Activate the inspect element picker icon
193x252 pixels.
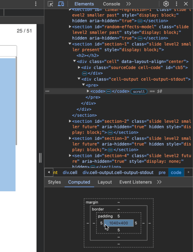coord(50,4)
